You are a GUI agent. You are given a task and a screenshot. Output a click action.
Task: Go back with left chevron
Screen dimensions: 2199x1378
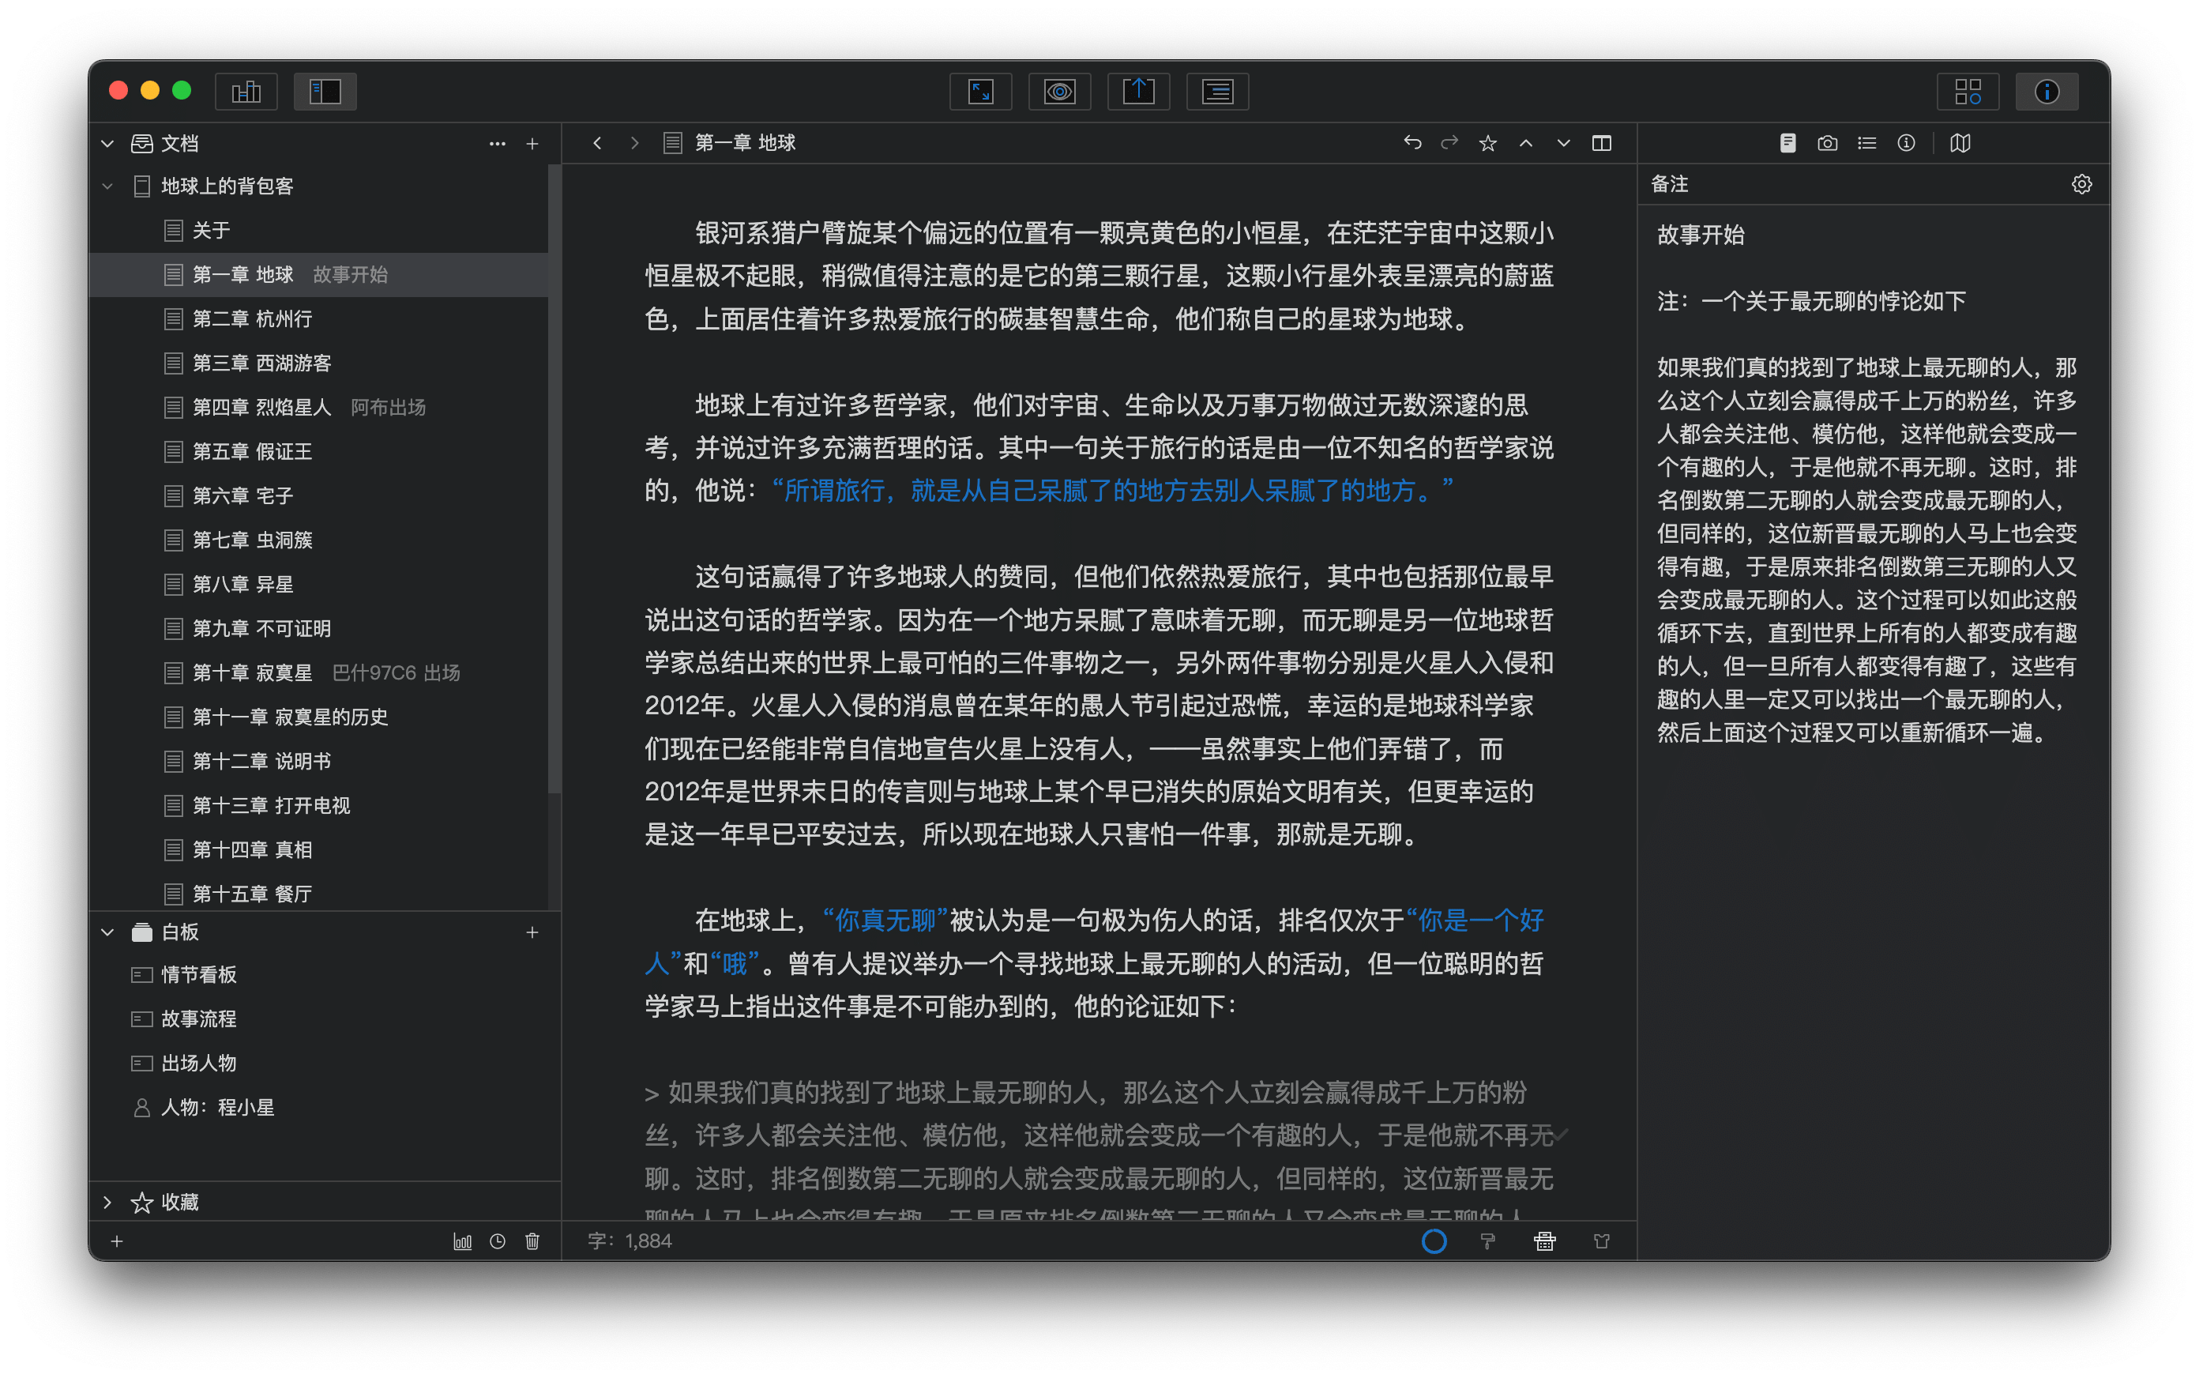596,143
